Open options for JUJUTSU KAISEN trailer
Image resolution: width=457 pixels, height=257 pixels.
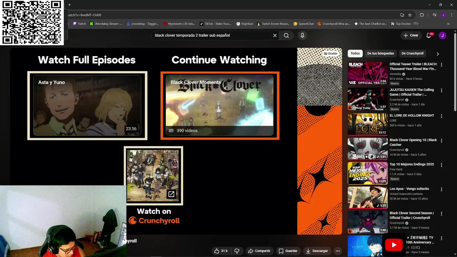[442, 91]
